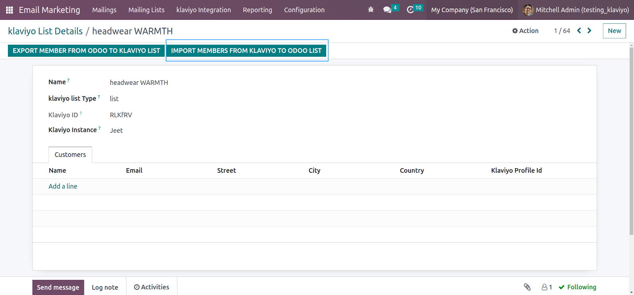Click the Add a line link

point(63,186)
